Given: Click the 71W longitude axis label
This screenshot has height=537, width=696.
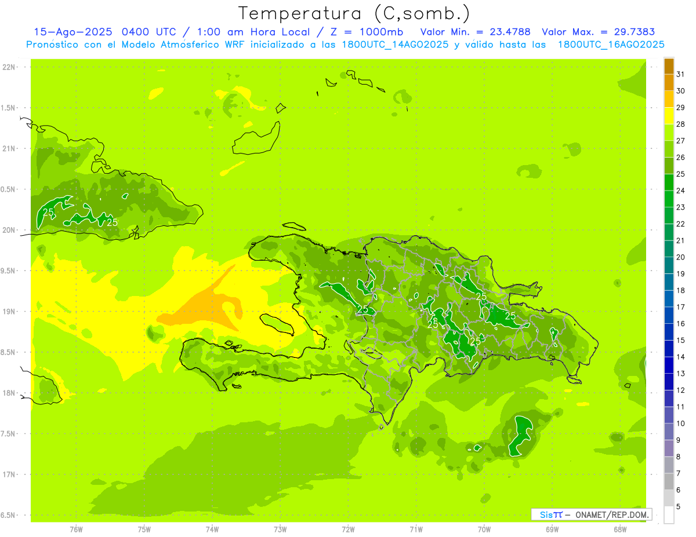Looking at the screenshot, I should point(416,529).
